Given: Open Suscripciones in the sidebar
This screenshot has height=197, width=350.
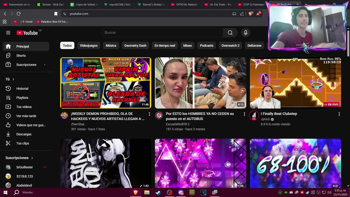Looking at the screenshot, I should [26, 65].
